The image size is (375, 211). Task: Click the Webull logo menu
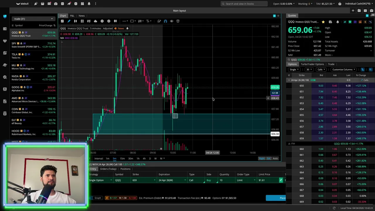pyautogui.click(x=22, y=4)
